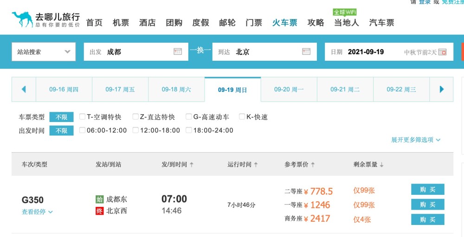The image size is (464, 237).
Task: Sort by departure time arrow
Action: [192, 165]
